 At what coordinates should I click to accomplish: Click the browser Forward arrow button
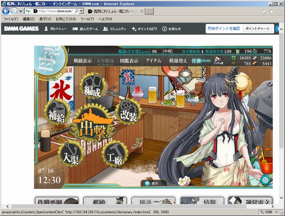(14, 11)
